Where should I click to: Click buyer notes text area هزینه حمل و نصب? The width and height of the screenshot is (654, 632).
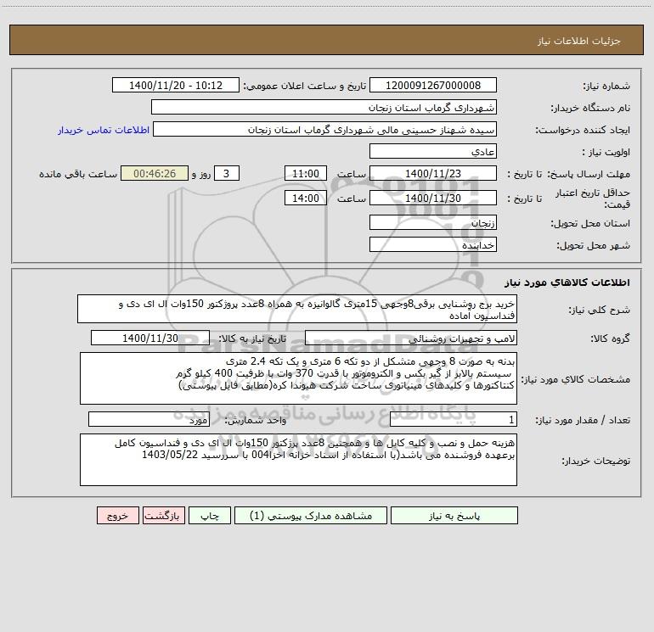point(298,460)
